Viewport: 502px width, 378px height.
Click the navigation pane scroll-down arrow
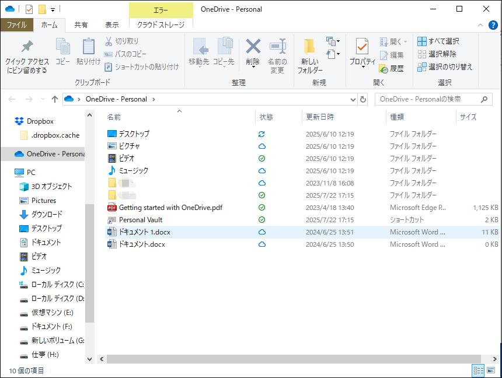tap(90, 359)
